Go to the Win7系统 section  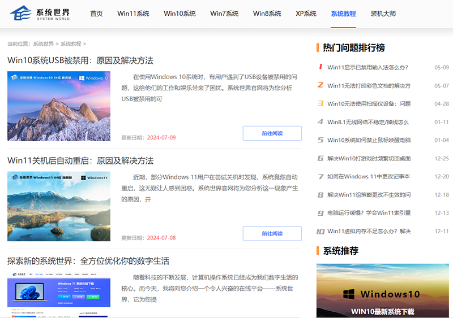pos(224,14)
